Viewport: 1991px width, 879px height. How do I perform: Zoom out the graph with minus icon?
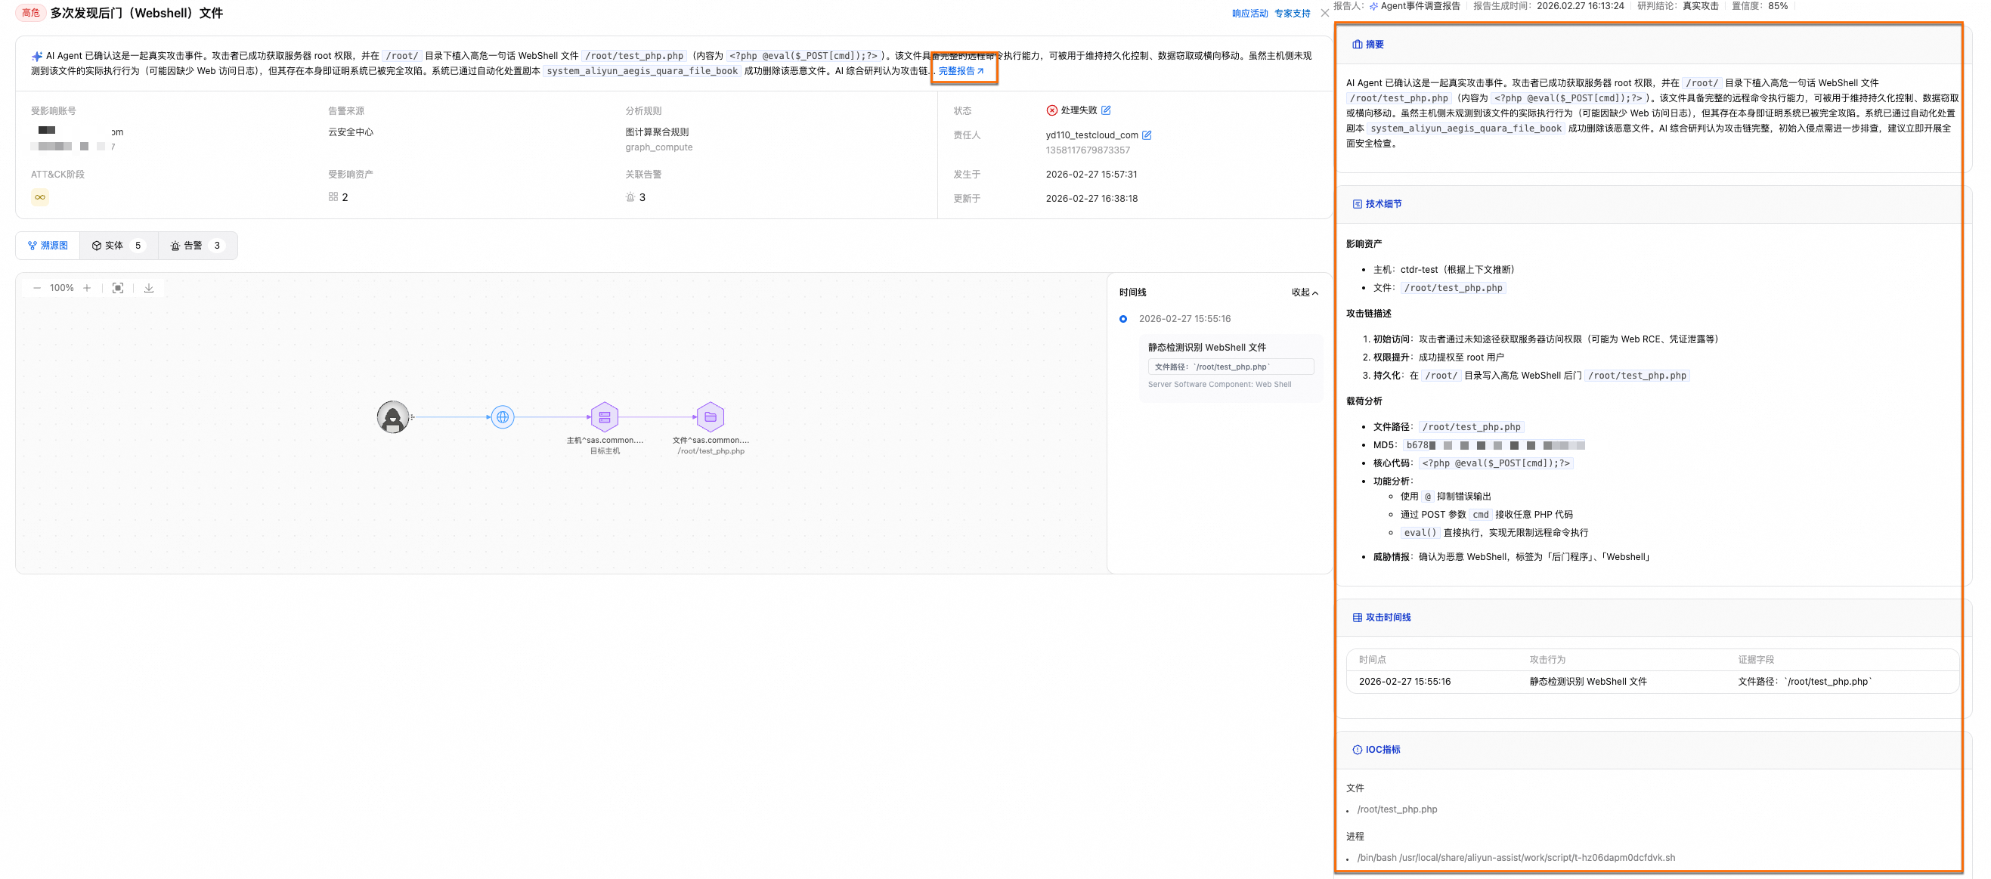click(36, 289)
